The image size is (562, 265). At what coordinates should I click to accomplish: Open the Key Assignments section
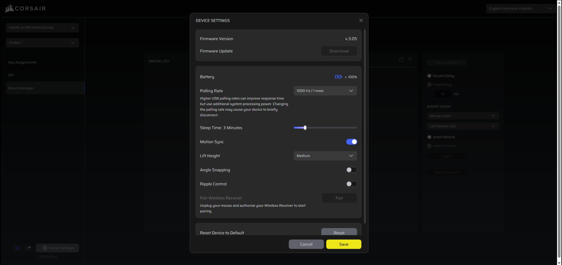(x=22, y=62)
